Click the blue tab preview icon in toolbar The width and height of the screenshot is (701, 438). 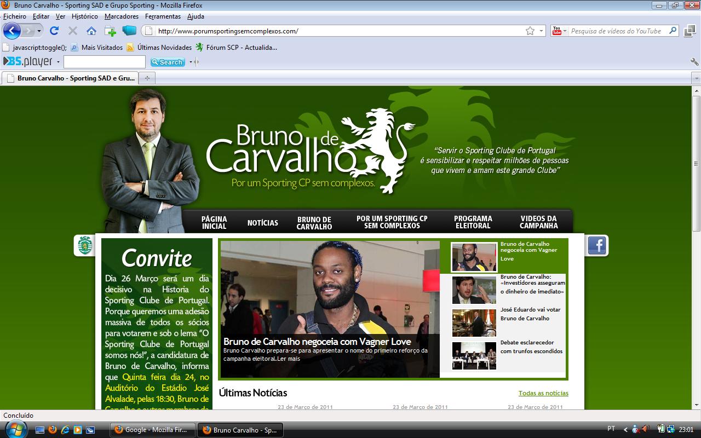click(x=129, y=31)
